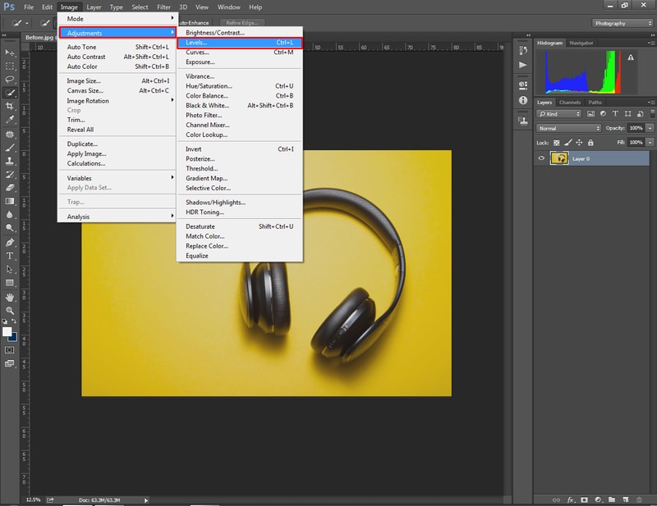This screenshot has height=506, width=657.
Task: Toggle lock all for layer
Action: coord(590,143)
